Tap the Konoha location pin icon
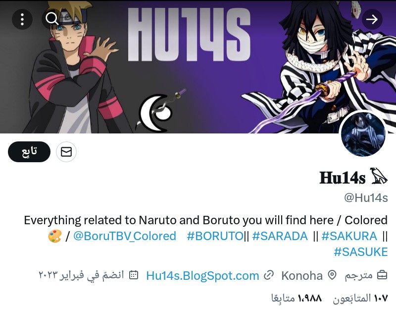Screen dimensions: 396x318 coord(332,275)
